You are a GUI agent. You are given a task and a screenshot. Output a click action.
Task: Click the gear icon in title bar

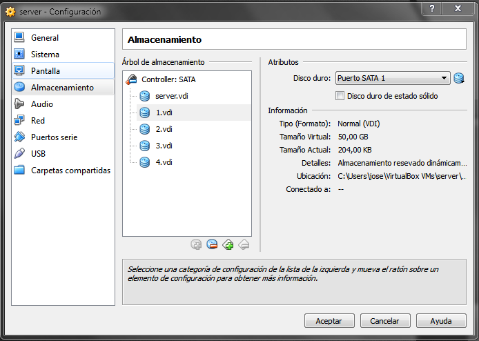[x=10, y=12]
